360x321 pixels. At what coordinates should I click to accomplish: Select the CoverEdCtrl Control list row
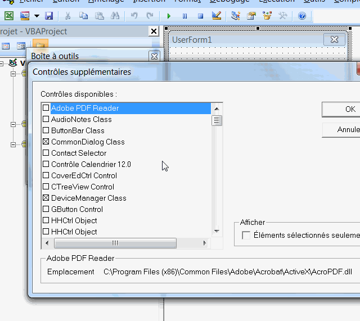126,175
